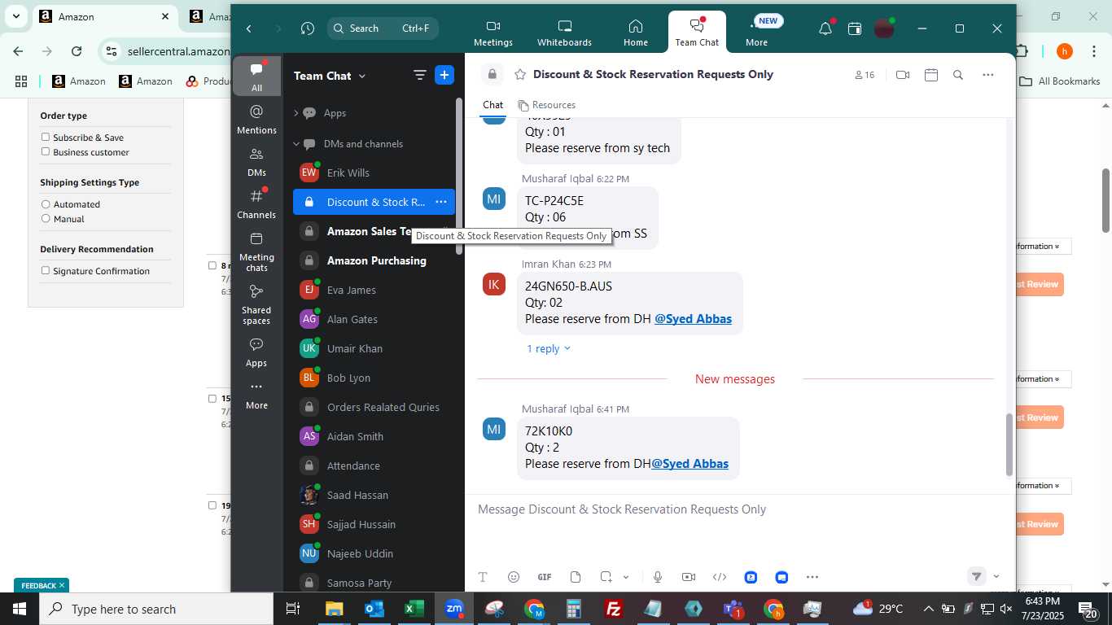1112x625 pixels.
Task: Open options dots for Discount & Stock channel
Action: [x=440, y=202]
